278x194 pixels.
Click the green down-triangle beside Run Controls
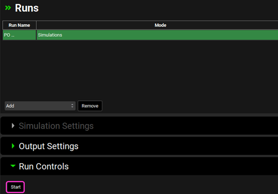click(13, 167)
